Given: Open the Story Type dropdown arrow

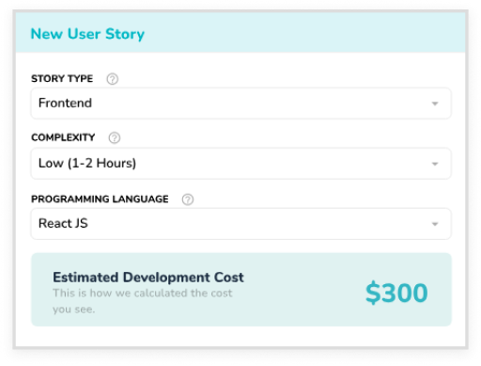Looking at the screenshot, I should click(435, 103).
